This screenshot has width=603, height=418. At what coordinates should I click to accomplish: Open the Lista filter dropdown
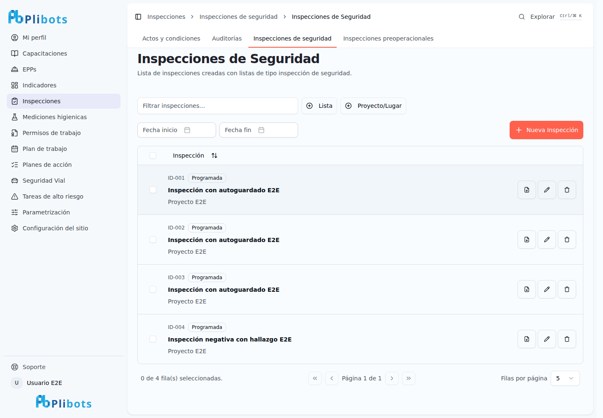point(319,106)
